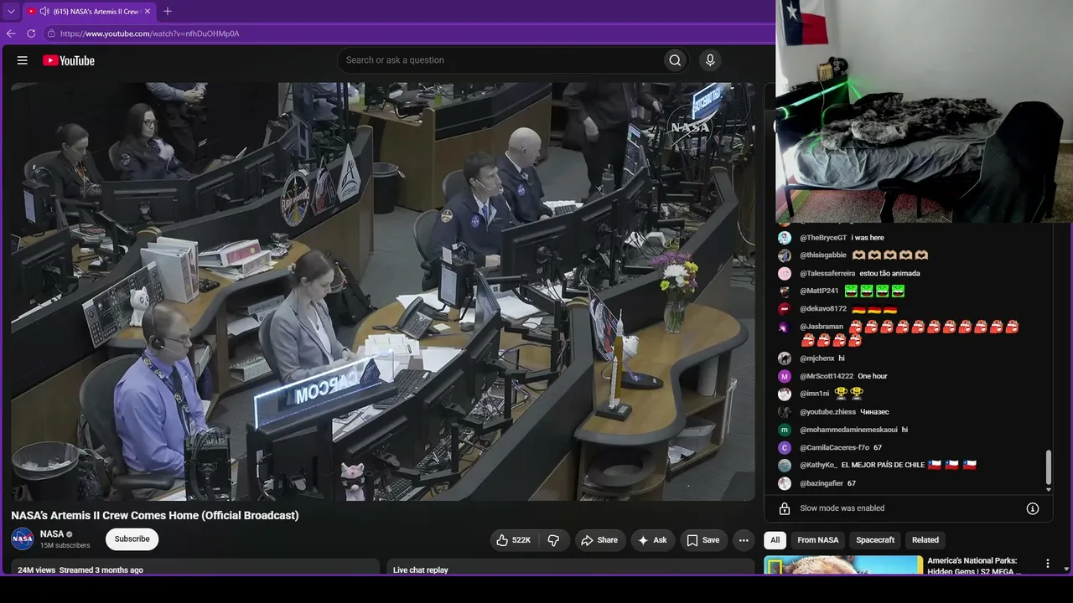The height and width of the screenshot is (603, 1073).
Task: Open America's National Parks: Hidden Gems title
Action: coord(972,566)
